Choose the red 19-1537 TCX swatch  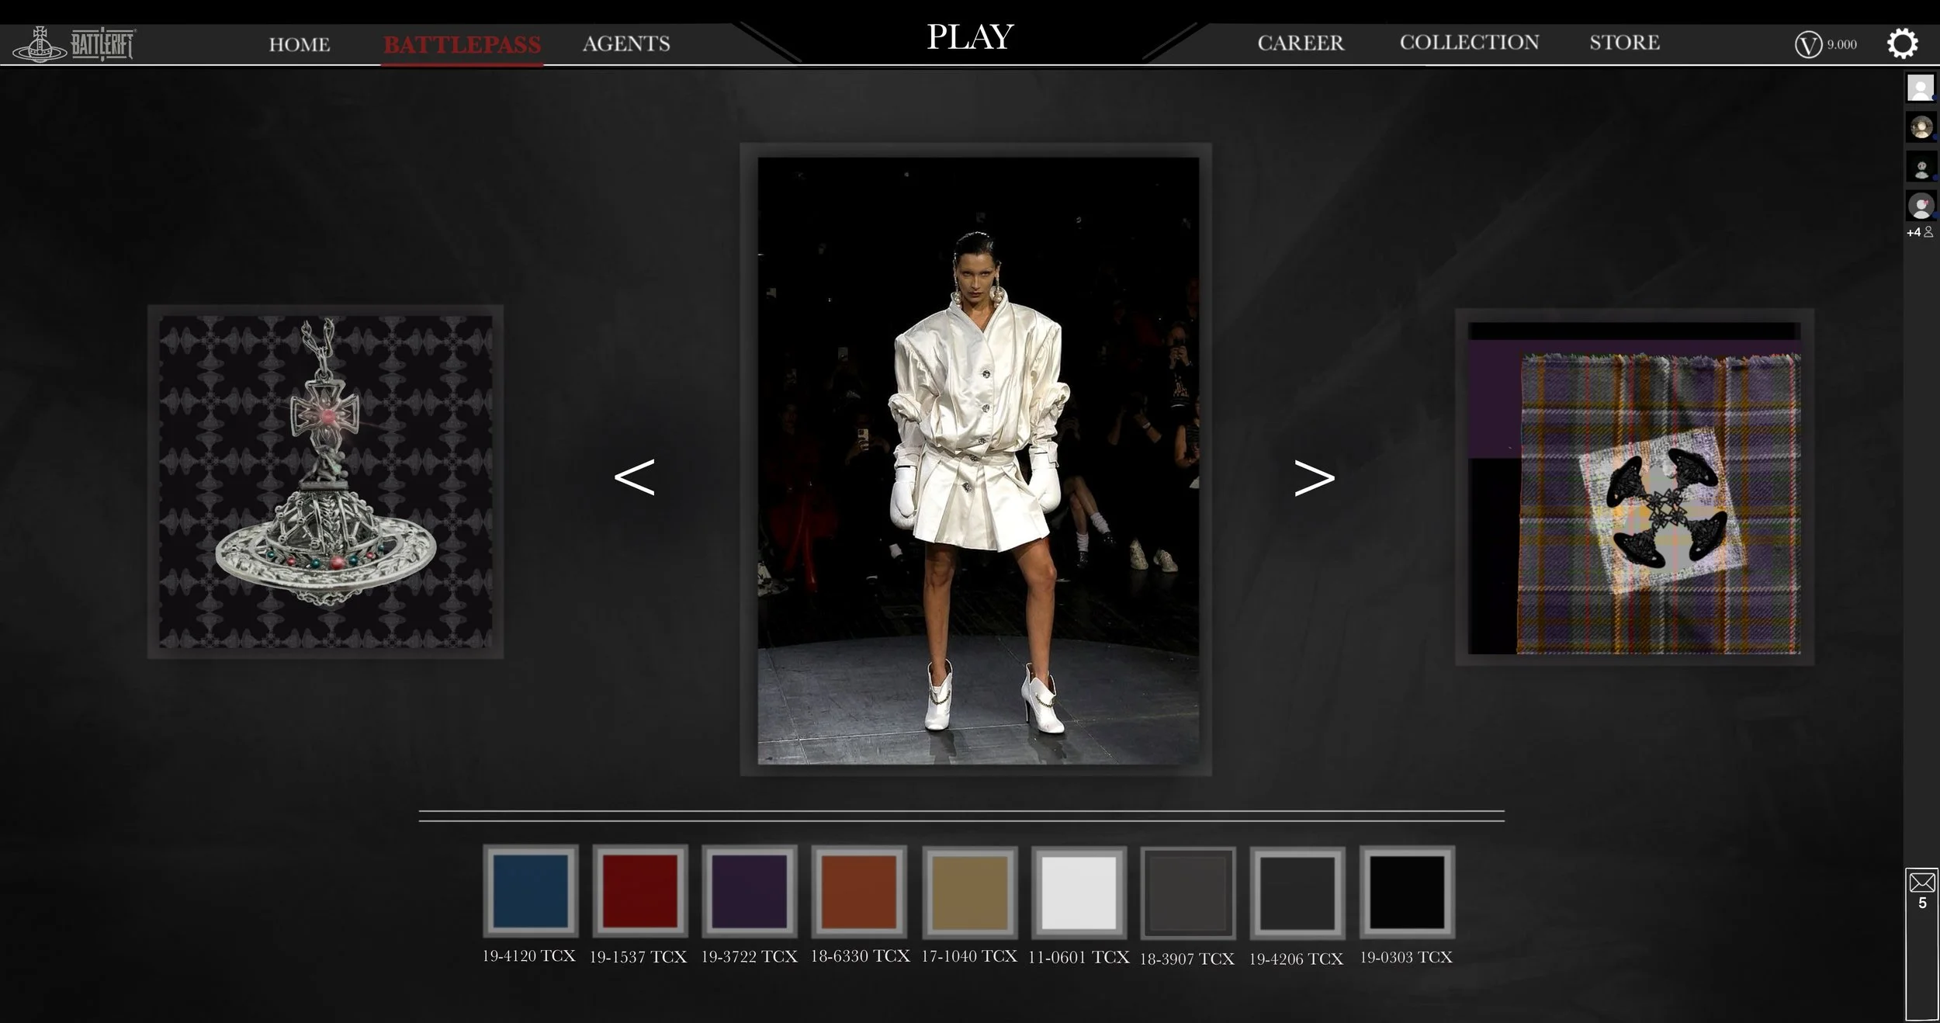pos(640,891)
